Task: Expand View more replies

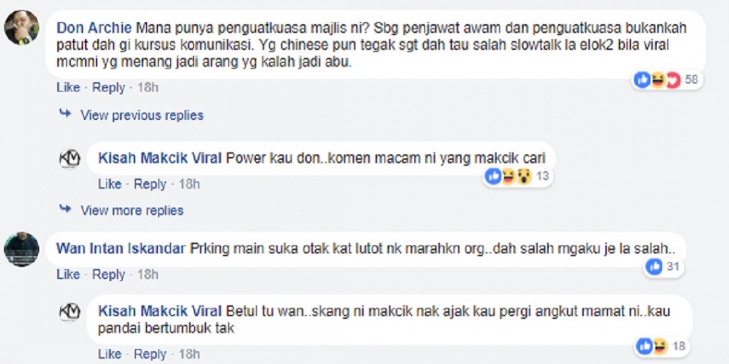Action: [x=132, y=211]
